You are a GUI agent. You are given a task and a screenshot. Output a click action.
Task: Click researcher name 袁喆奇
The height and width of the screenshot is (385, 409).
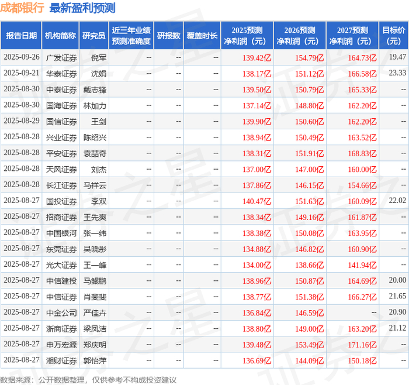[95, 153]
